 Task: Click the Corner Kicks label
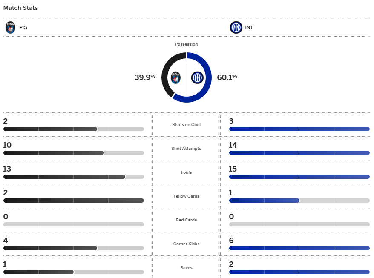[x=186, y=244]
